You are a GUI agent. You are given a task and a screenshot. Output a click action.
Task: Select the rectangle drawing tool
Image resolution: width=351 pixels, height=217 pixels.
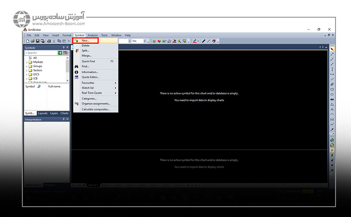[x=332, y=89]
